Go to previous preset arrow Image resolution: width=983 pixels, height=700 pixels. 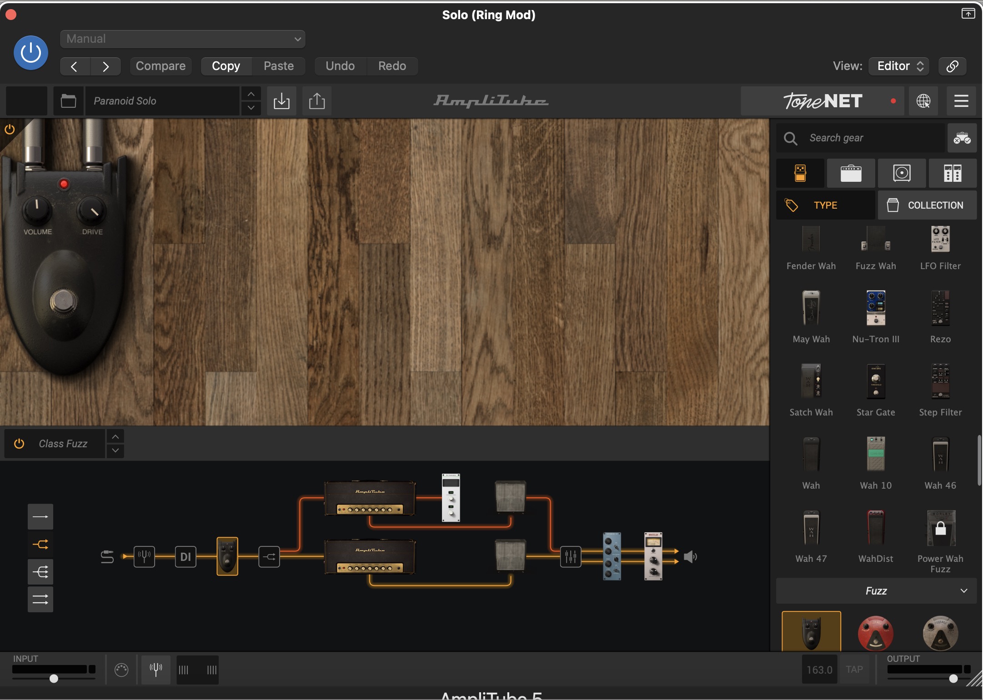pyautogui.click(x=75, y=66)
